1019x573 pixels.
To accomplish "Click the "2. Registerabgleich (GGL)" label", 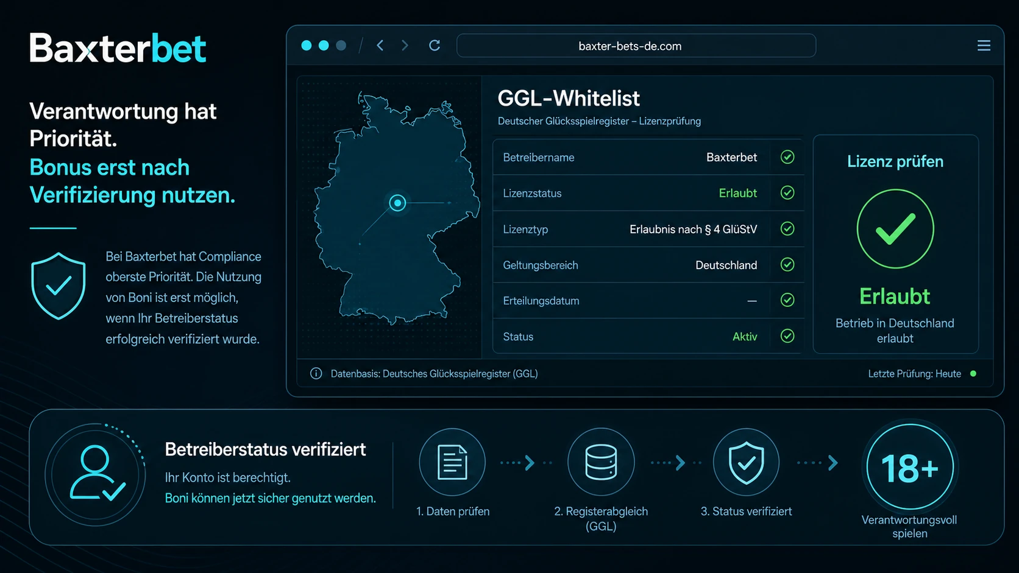I will coord(601,519).
